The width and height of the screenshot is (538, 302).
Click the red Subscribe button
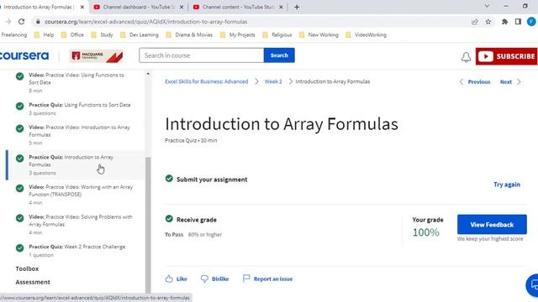[x=507, y=56]
